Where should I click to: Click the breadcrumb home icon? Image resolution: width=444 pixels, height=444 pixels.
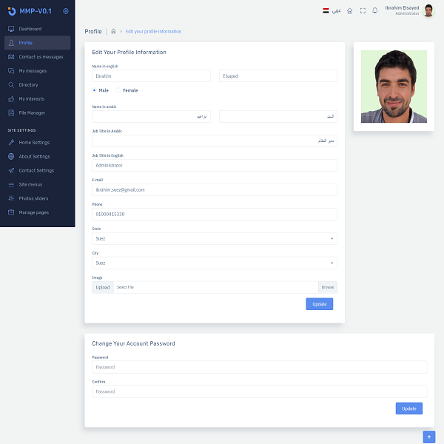point(113,32)
